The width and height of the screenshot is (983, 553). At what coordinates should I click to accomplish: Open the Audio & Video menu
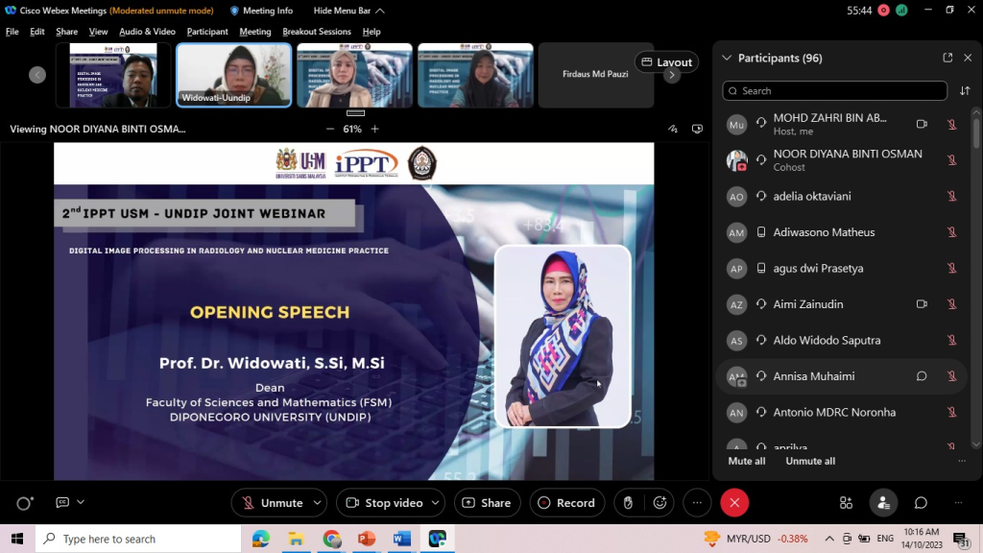tap(147, 32)
